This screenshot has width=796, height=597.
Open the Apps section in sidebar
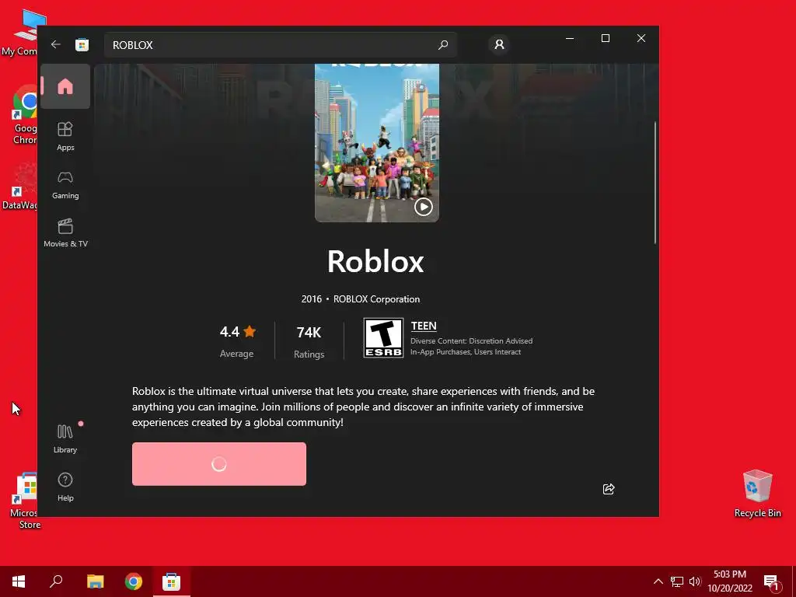click(x=65, y=136)
